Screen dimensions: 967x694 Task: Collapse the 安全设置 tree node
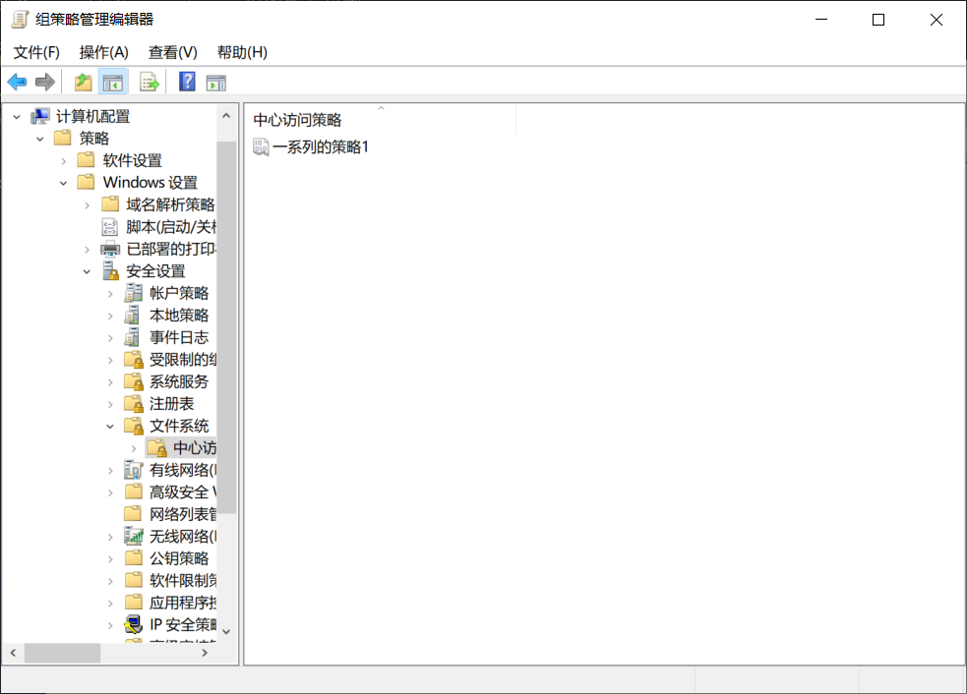pos(87,271)
